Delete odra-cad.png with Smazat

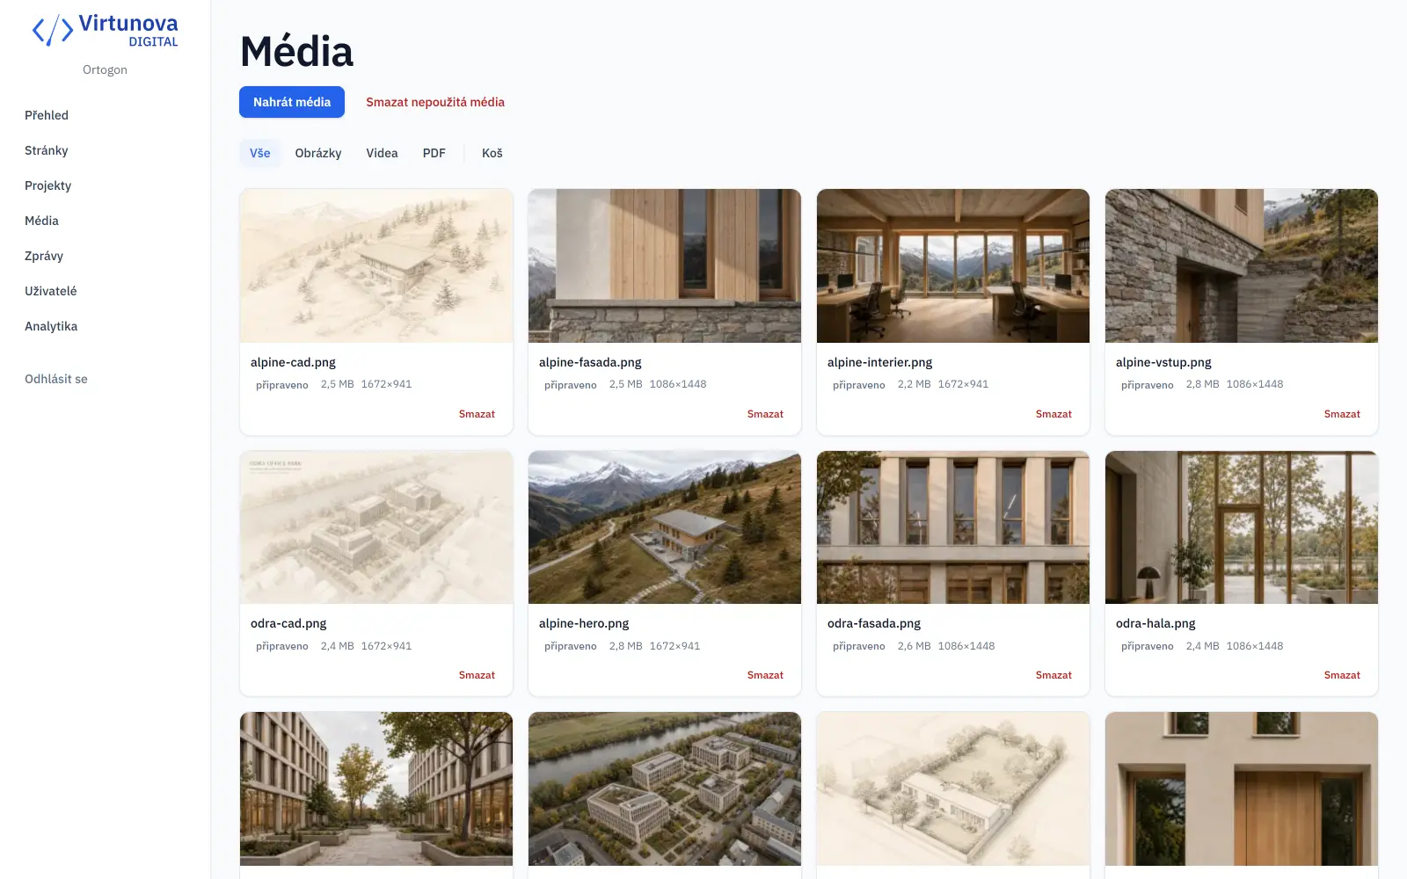tap(477, 675)
